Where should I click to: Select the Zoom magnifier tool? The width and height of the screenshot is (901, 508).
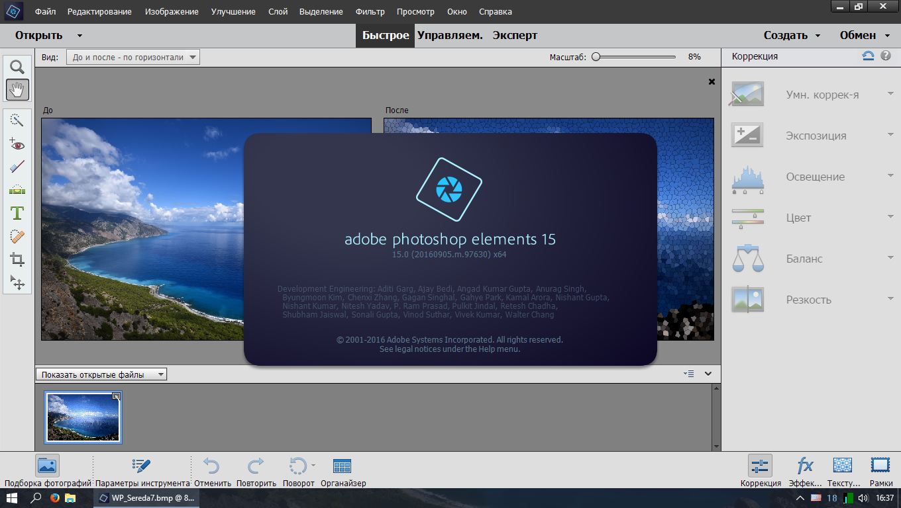coord(17,67)
